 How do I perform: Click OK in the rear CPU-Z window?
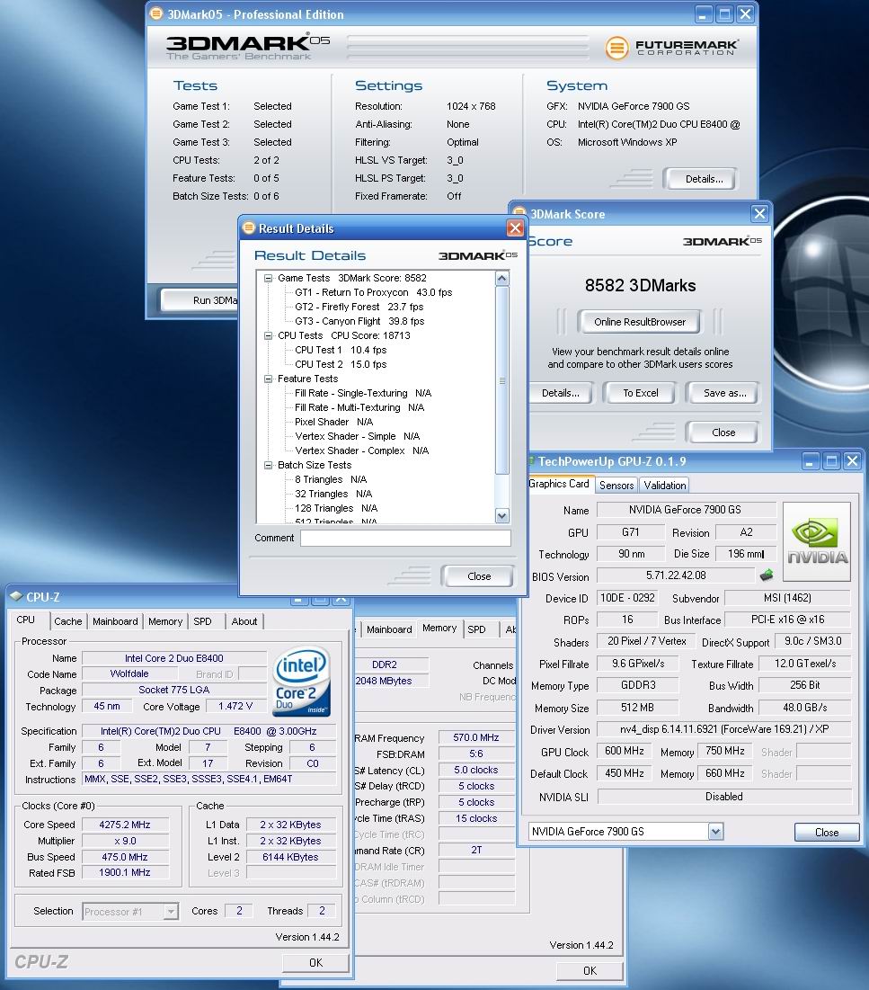[590, 970]
